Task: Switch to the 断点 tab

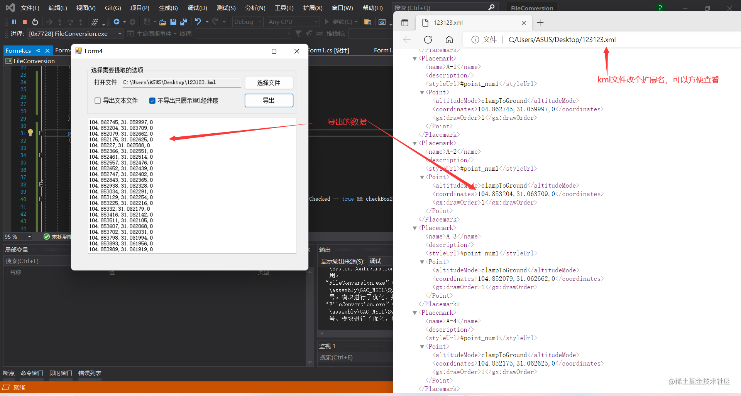Action: 9,373
